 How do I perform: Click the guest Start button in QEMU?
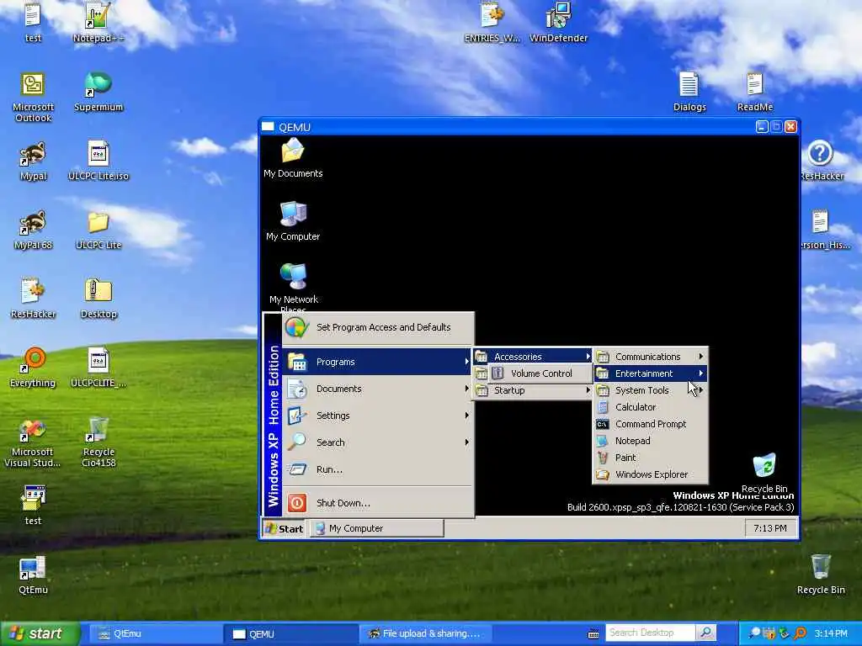point(284,528)
